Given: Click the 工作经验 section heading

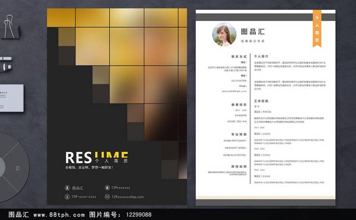Looking at the screenshot, I should coord(261,101).
